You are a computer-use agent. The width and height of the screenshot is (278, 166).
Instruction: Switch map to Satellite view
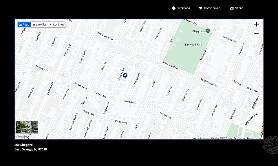pos(40,24)
